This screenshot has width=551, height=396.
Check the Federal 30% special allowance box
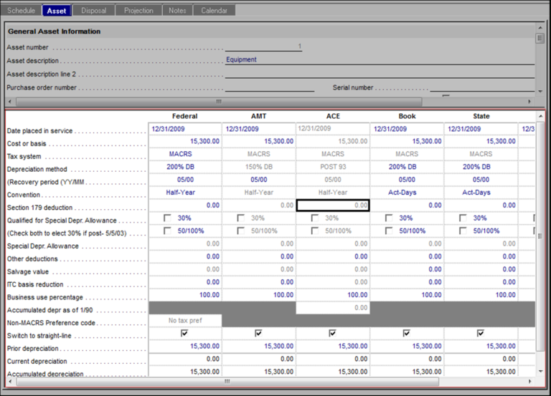(x=167, y=218)
